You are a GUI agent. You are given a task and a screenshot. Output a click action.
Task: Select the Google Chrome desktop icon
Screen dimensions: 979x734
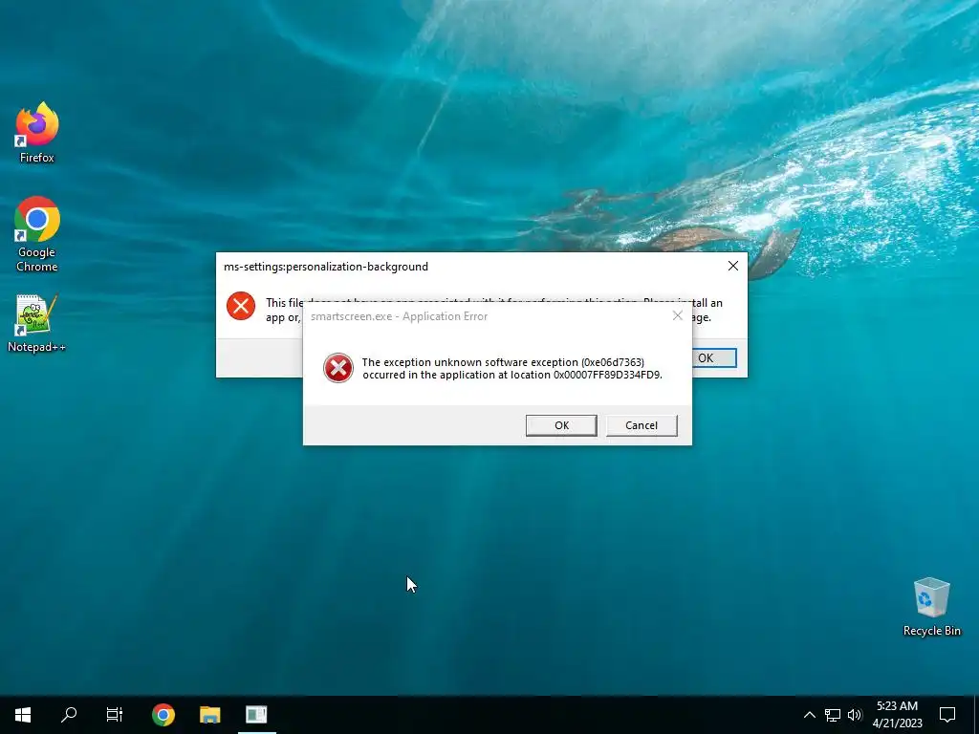point(37,234)
